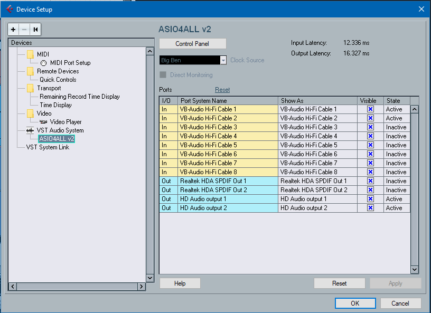This screenshot has width=431, height=313.
Task: Click the Show As column header
Action: coord(318,101)
